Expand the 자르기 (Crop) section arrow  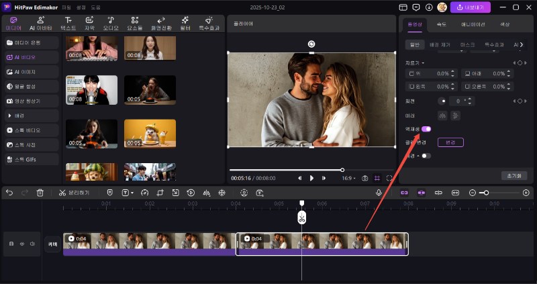click(422, 62)
